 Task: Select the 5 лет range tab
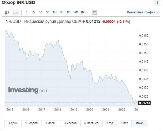[x=124, y=123]
